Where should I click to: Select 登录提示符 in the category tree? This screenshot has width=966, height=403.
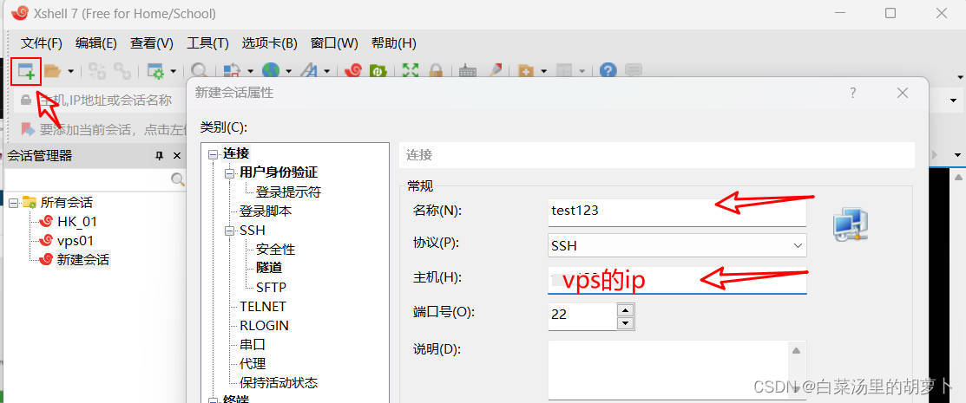[x=288, y=192]
